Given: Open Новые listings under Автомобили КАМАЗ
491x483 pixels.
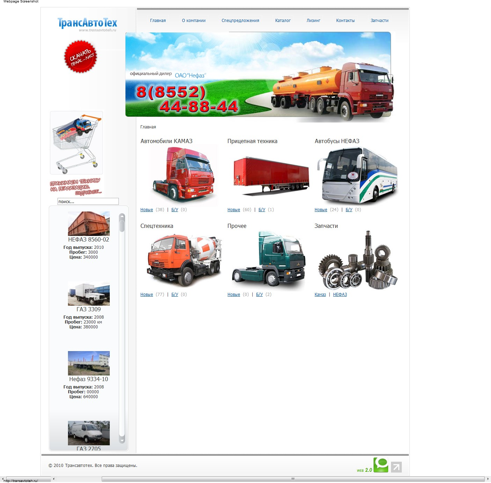Looking at the screenshot, I should pos(146,210).
